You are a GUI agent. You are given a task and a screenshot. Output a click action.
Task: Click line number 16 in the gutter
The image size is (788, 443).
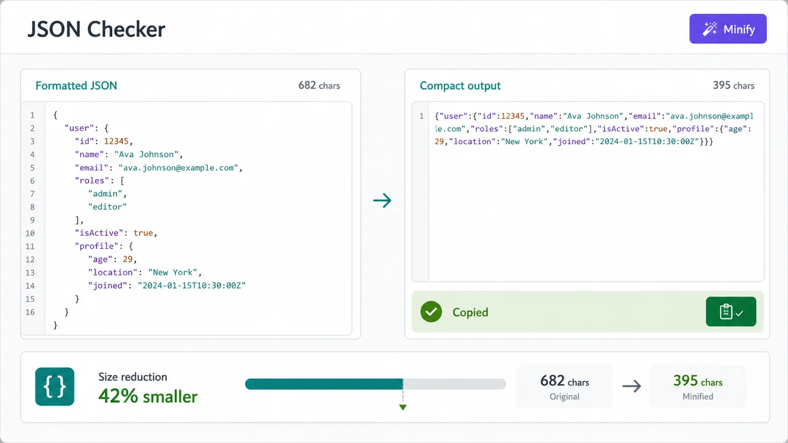30,312
